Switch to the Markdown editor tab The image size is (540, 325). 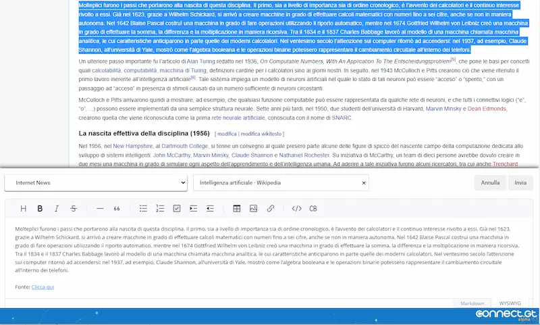click(472, 303)
